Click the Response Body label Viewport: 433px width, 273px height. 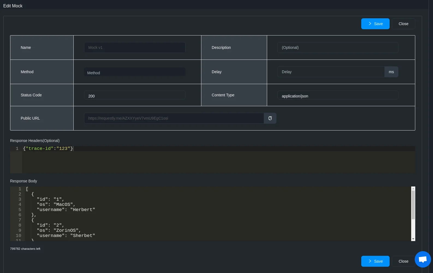click(x=23, y=181)
